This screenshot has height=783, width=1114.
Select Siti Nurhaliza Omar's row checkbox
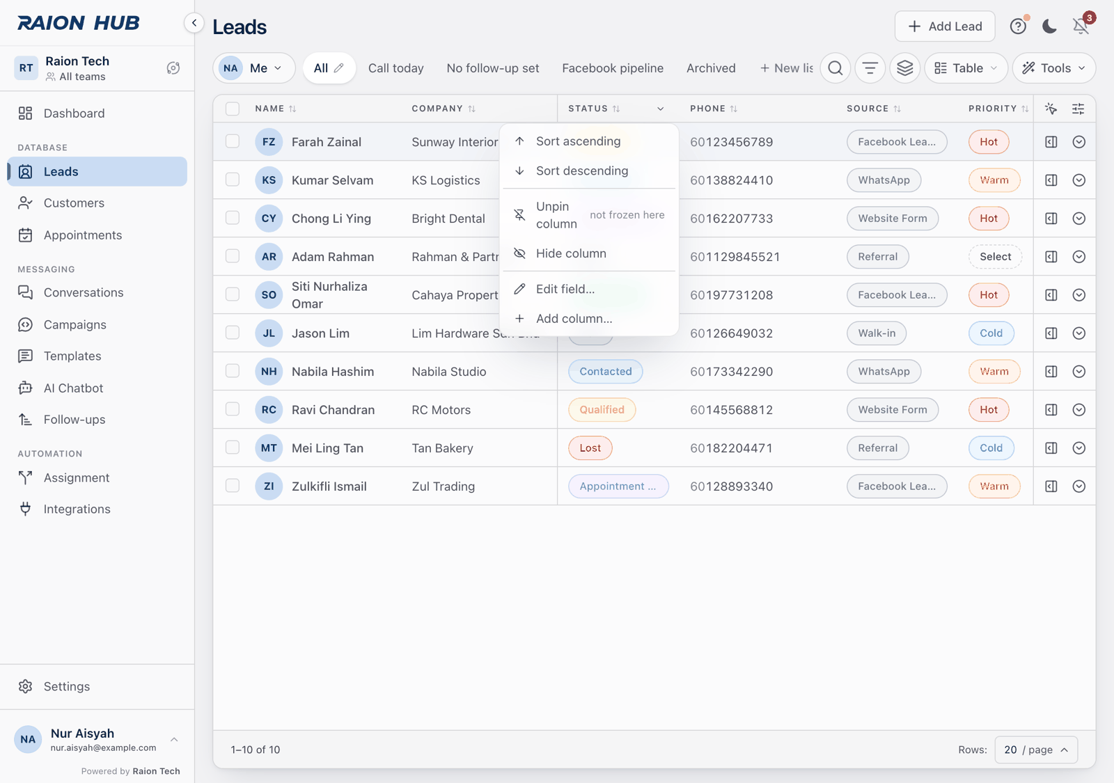(x=233, y=294)
